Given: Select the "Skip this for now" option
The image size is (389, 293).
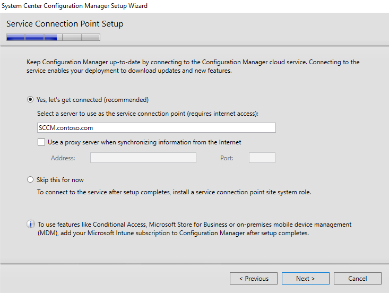Looking at the screenshot, I should click(x=30, y=179).
